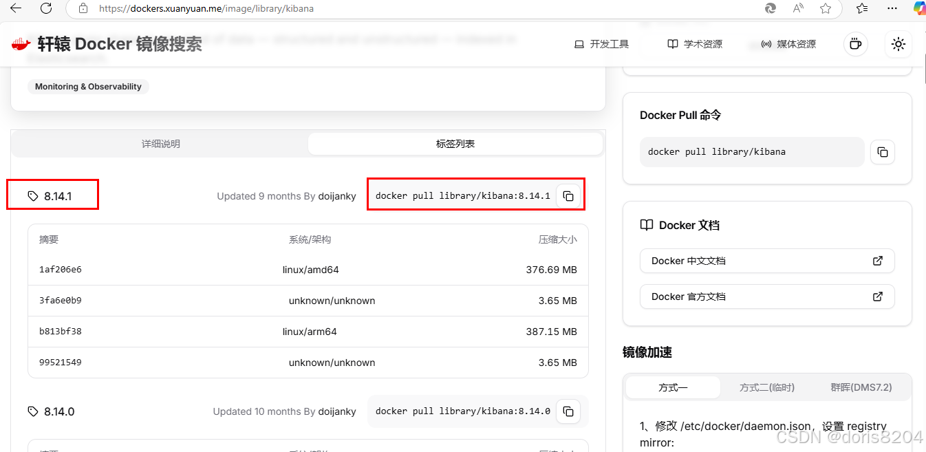Screen dimensions: 926x452
Task: Click the Docker whale logo
Action: point(21,44)
